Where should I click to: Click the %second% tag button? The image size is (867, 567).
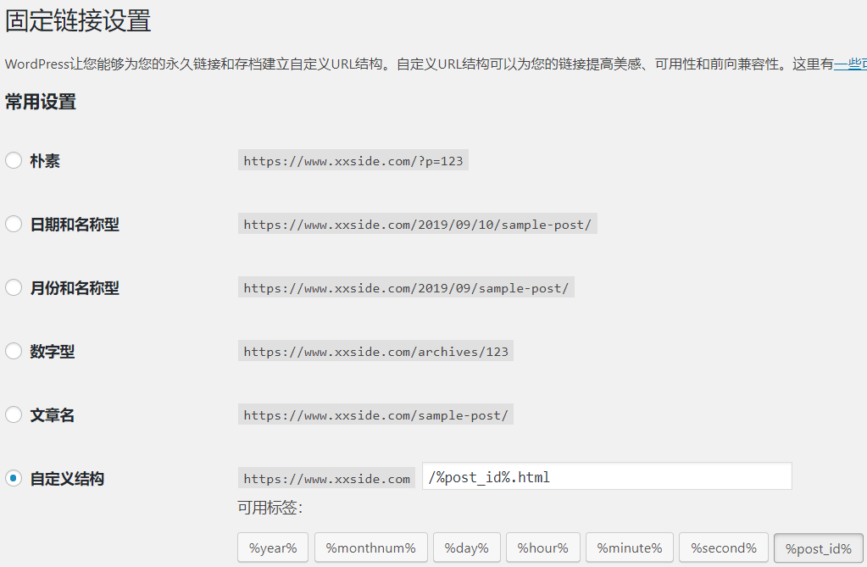coord(724,548)
